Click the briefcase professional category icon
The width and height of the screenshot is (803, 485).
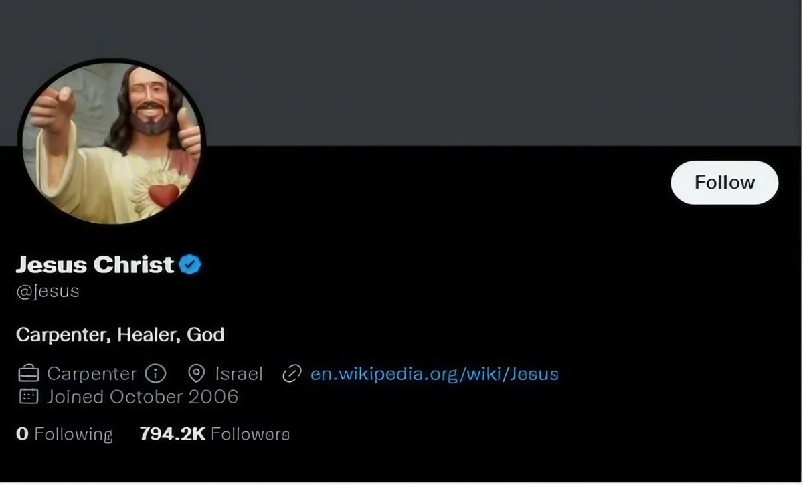coord(28,373)
